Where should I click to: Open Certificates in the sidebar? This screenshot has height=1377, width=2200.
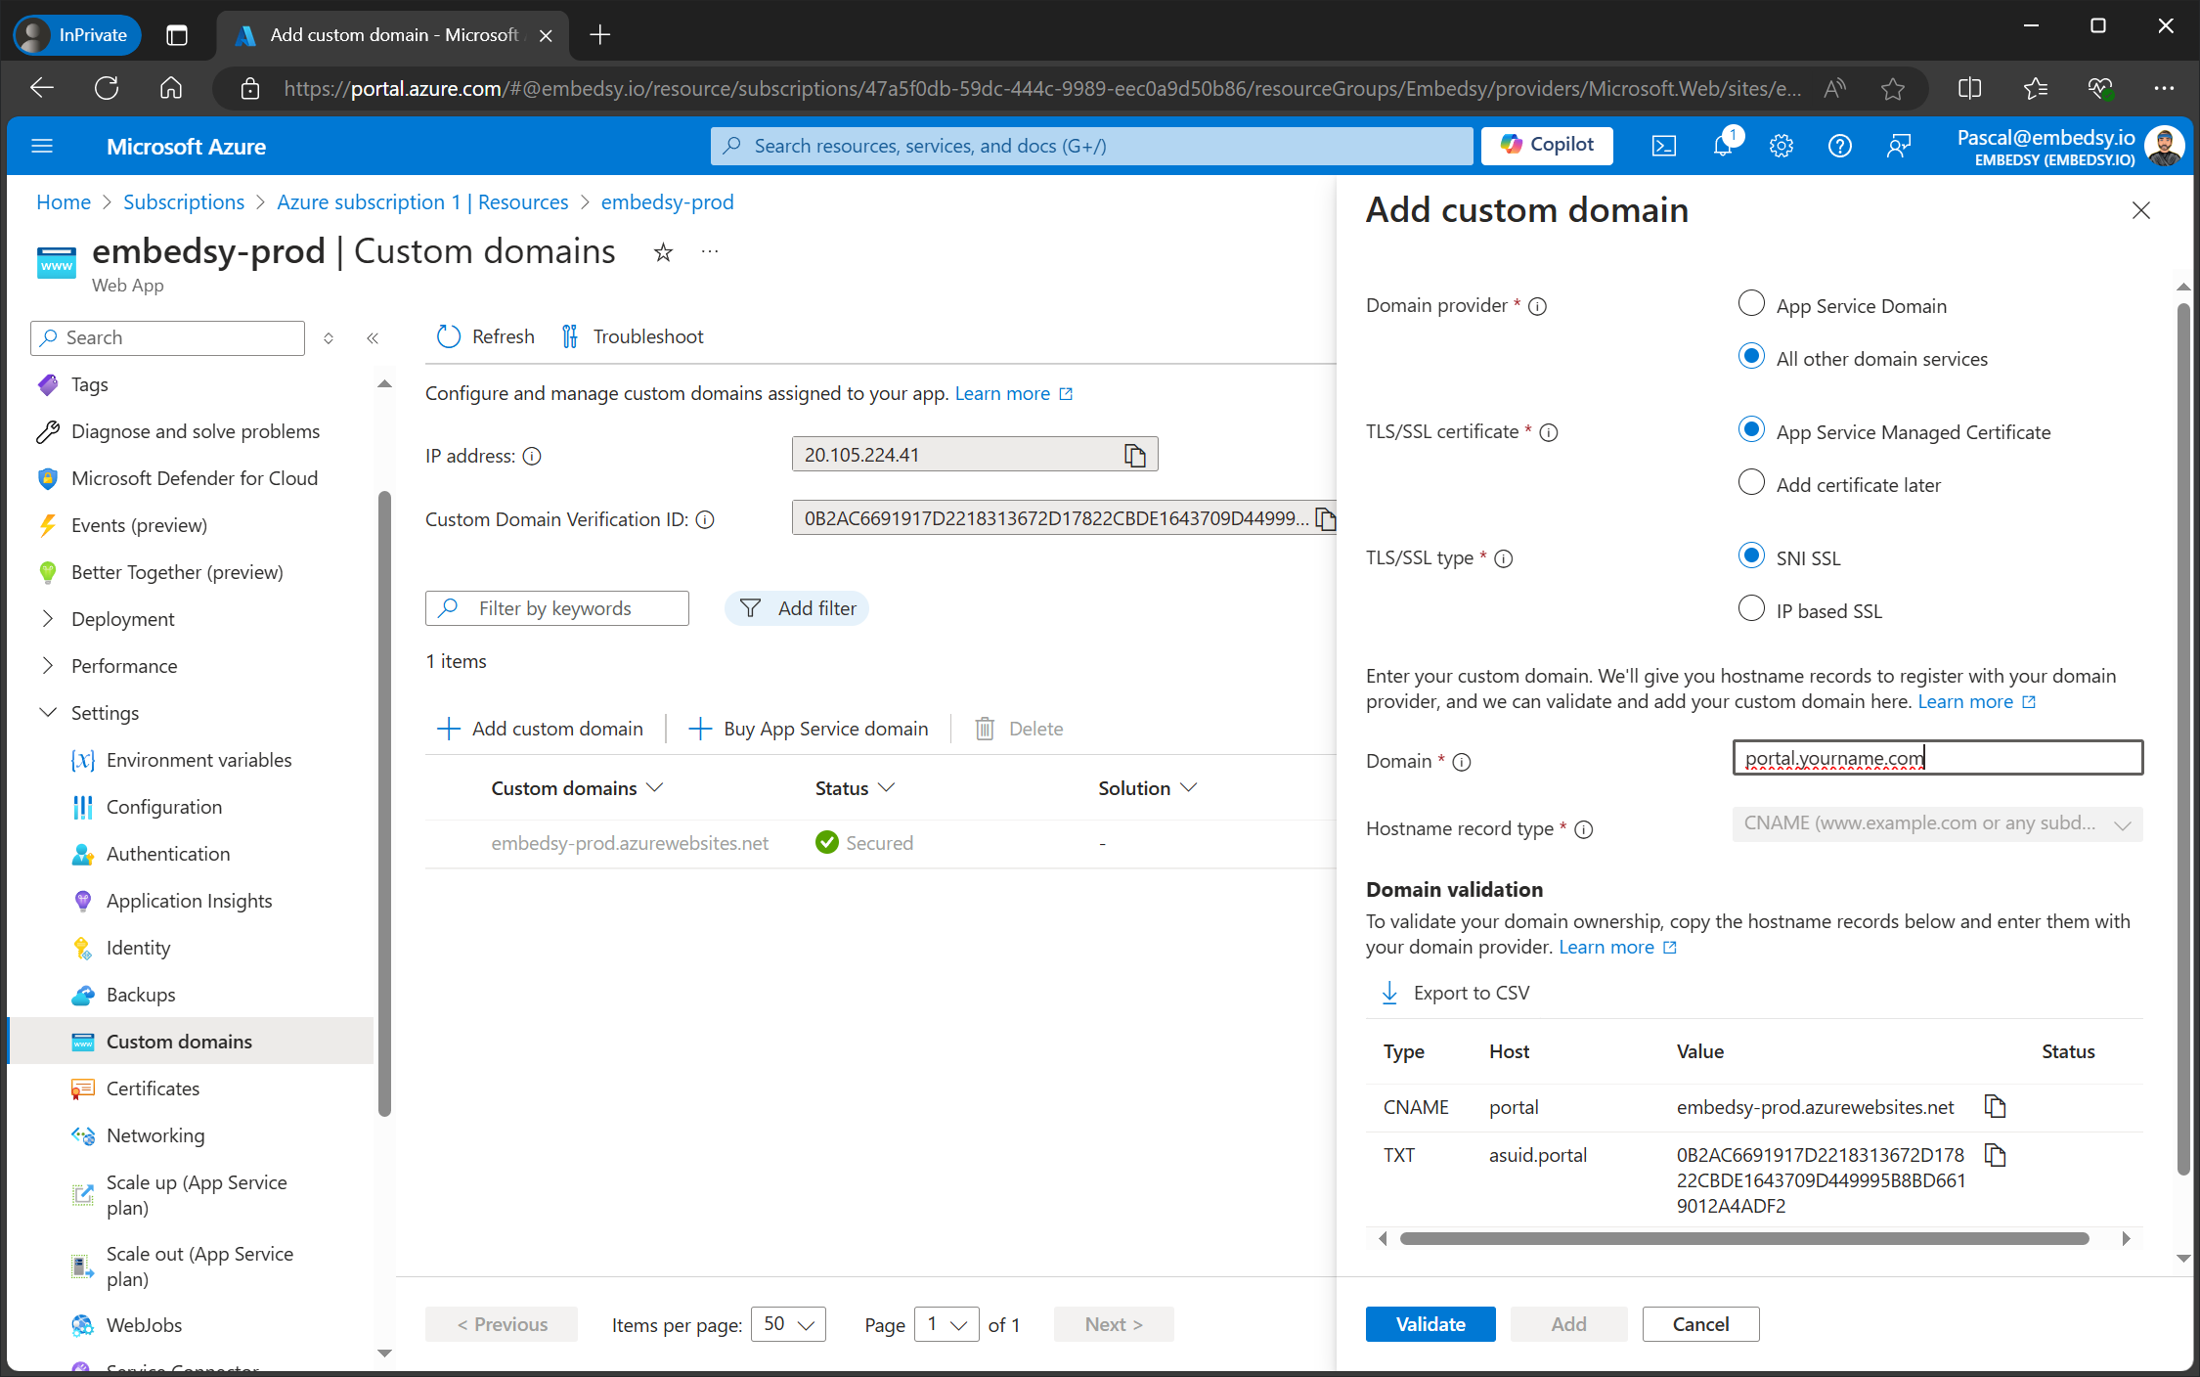[153, 1088]
